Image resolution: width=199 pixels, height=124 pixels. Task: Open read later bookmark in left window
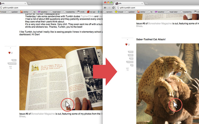click(55, 12)
